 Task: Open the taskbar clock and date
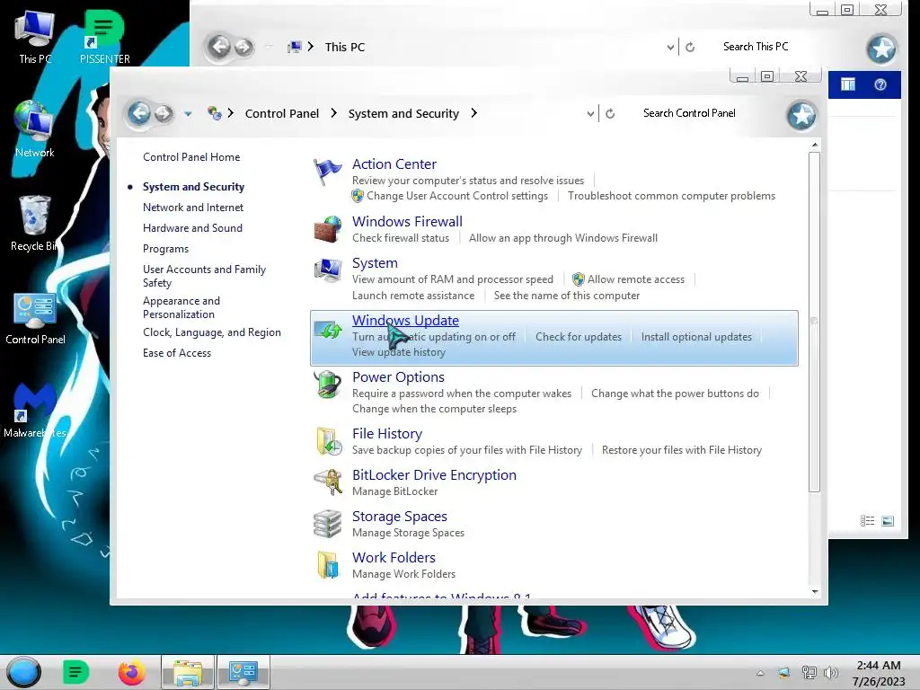point(879,673)
